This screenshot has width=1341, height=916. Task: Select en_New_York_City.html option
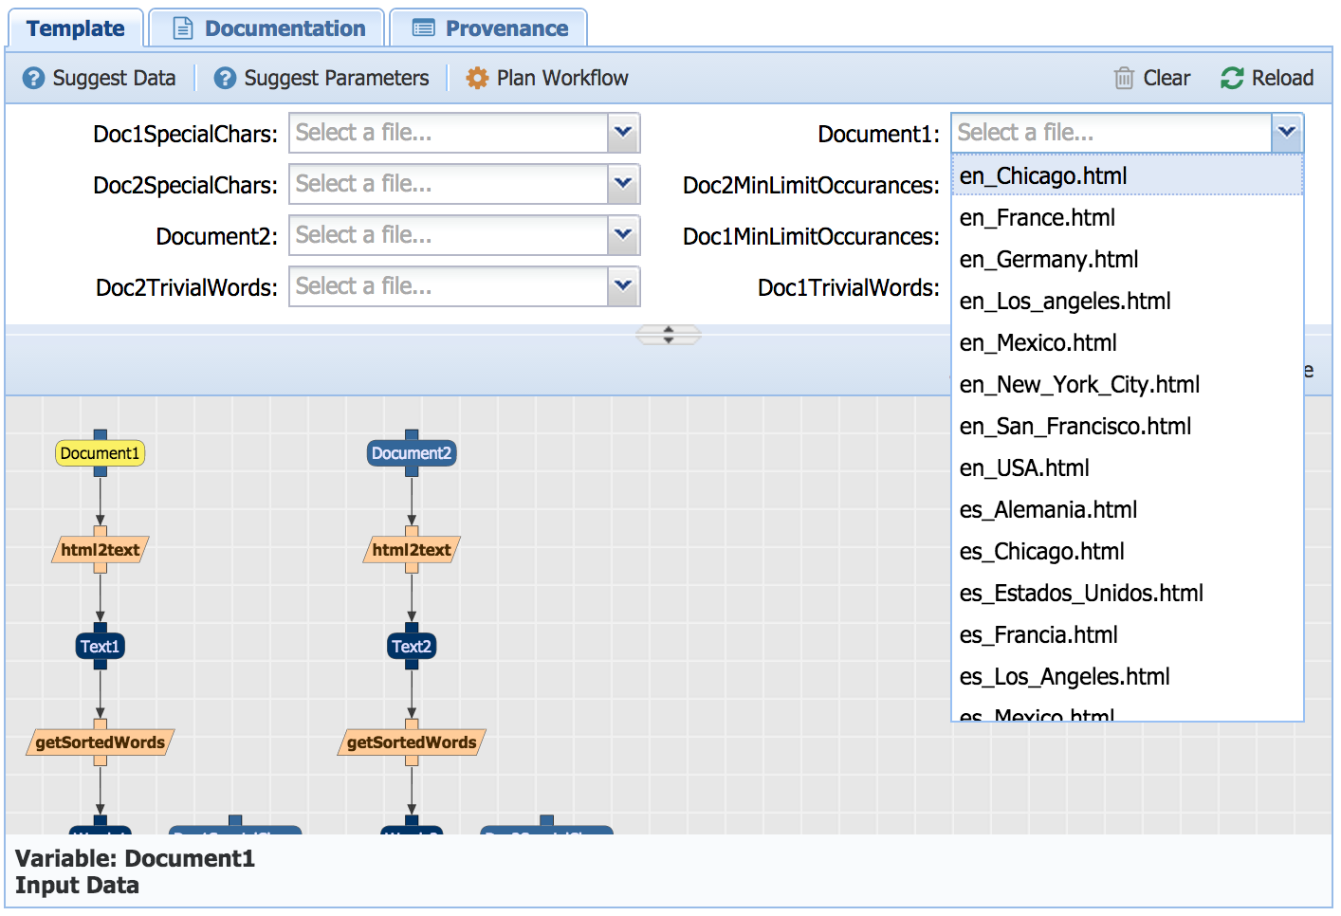1079,385
